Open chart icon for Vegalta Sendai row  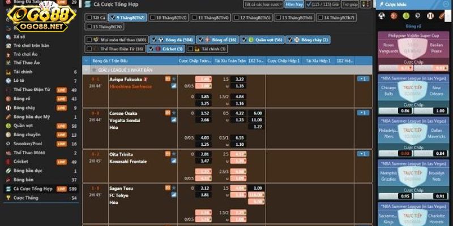tap(174, 120)
